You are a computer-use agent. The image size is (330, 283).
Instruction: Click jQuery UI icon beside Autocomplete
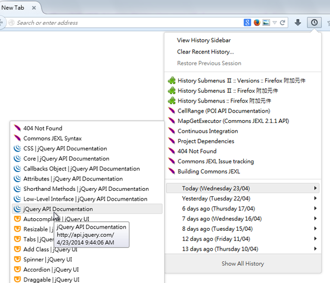coord(17,219)
